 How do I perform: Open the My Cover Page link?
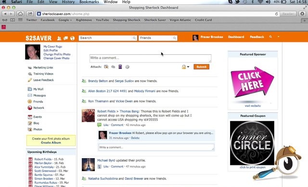coord(53,47)
